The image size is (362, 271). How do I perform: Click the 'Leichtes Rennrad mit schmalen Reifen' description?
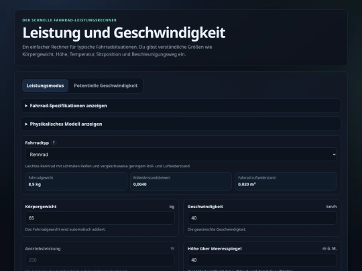point(108,166)
